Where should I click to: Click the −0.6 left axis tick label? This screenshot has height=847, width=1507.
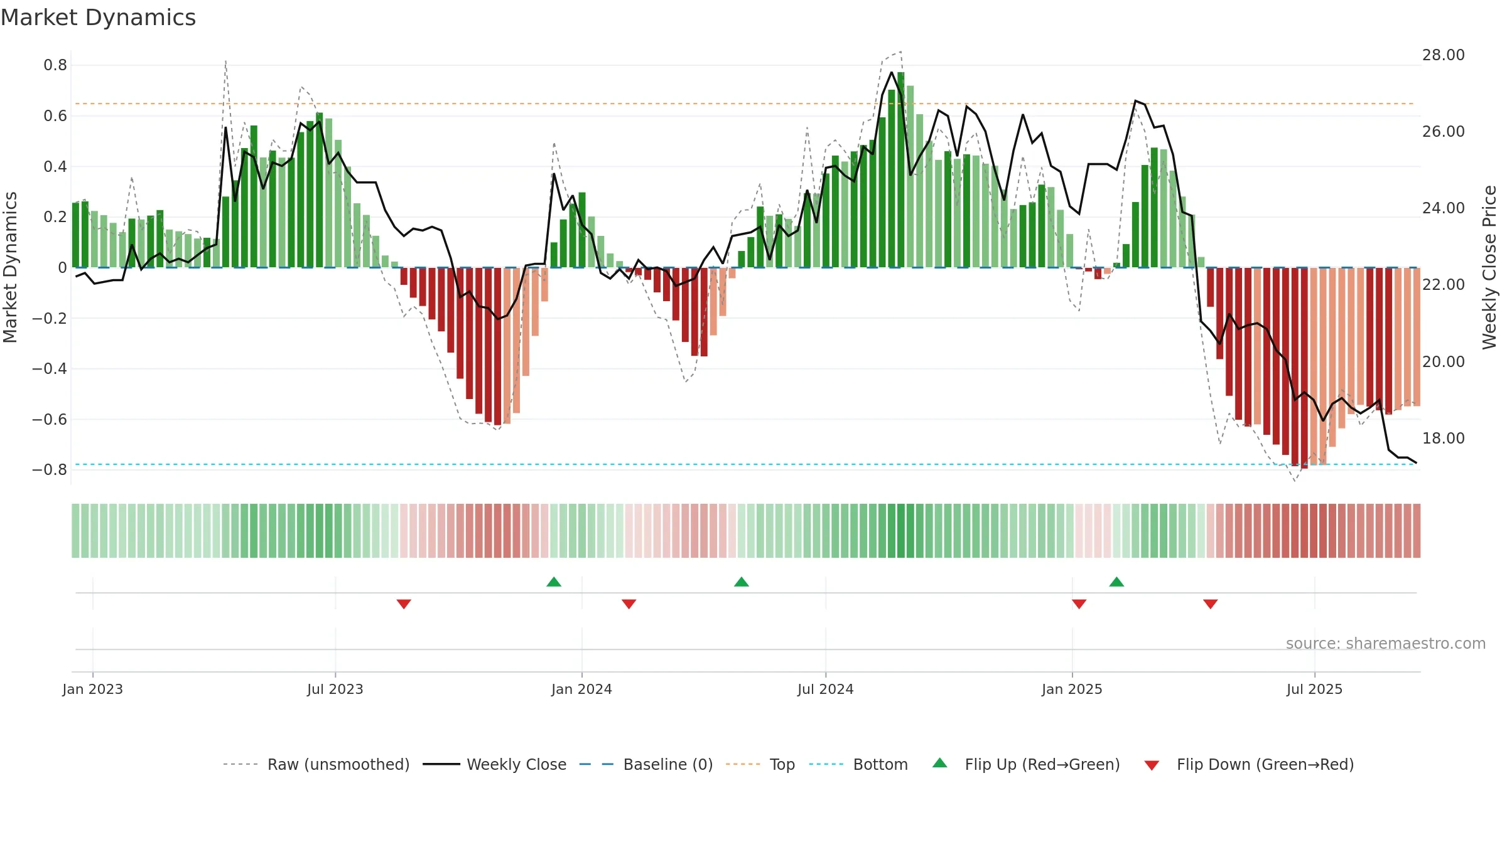pyautogui.click(x=50, y=419)
